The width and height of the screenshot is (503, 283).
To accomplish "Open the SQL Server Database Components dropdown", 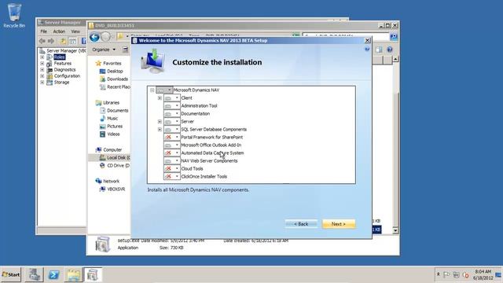I will click(x=172, y=129).
